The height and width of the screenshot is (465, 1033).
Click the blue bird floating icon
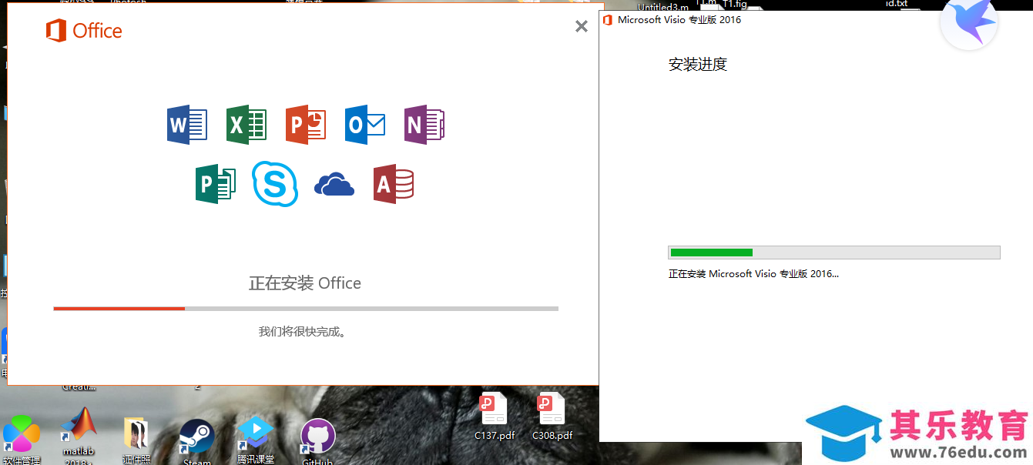969,21
